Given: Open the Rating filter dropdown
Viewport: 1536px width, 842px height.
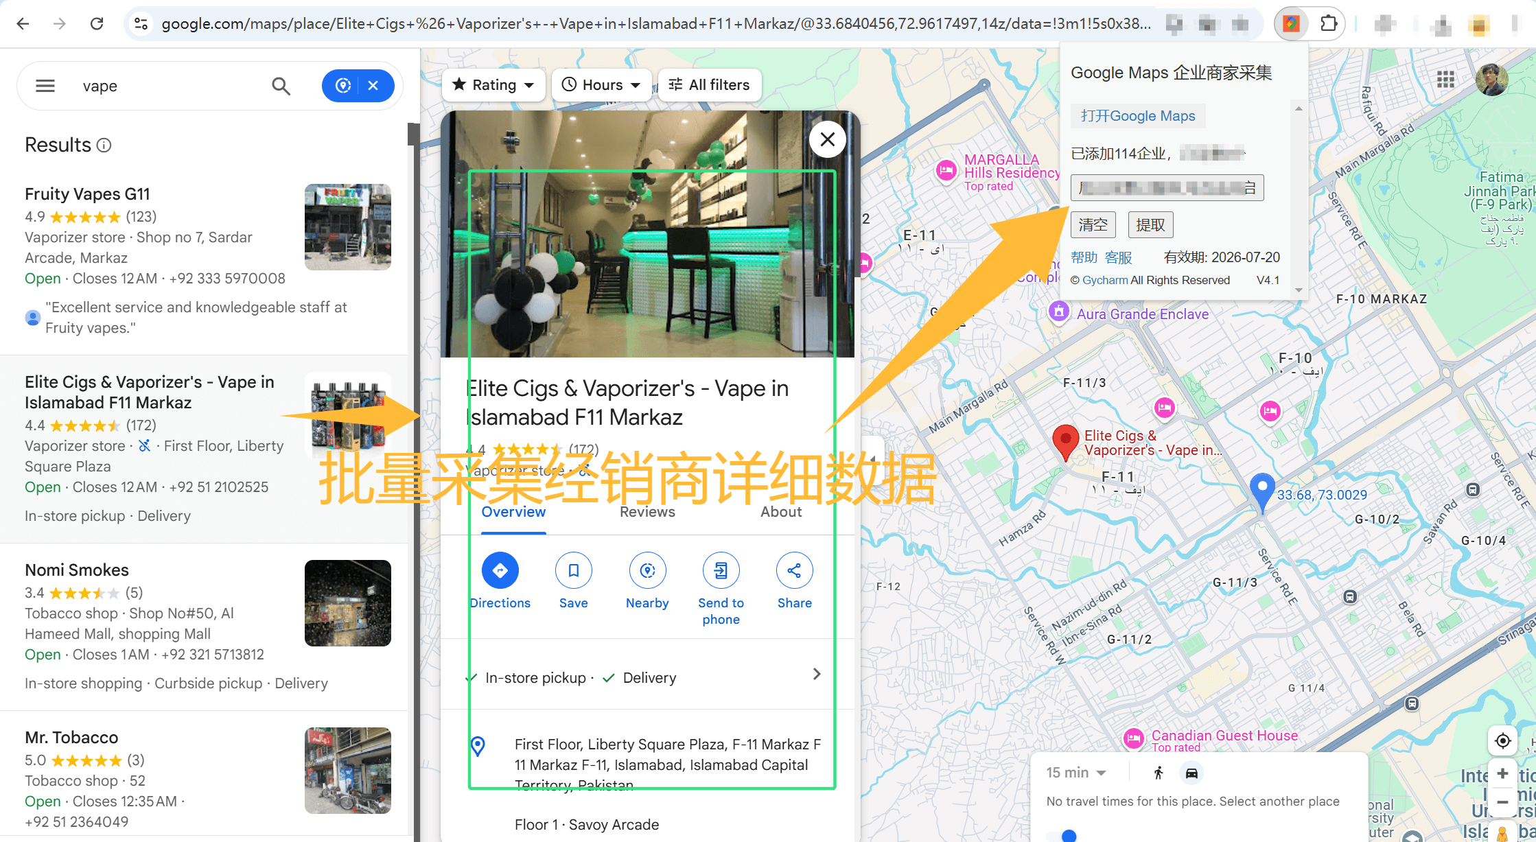Looking at the screenshot, I should tap(493, 85).
